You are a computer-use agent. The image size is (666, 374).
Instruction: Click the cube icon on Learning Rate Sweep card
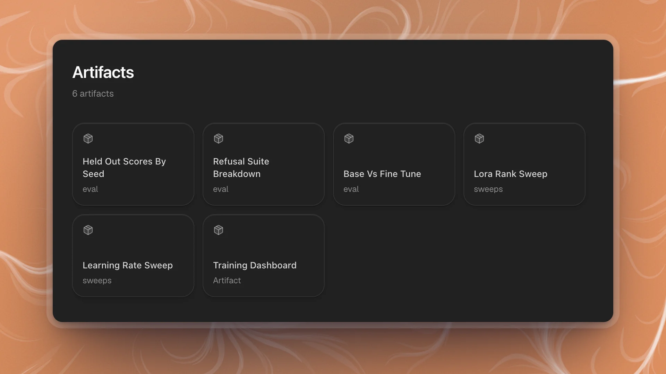coord(88,230)
